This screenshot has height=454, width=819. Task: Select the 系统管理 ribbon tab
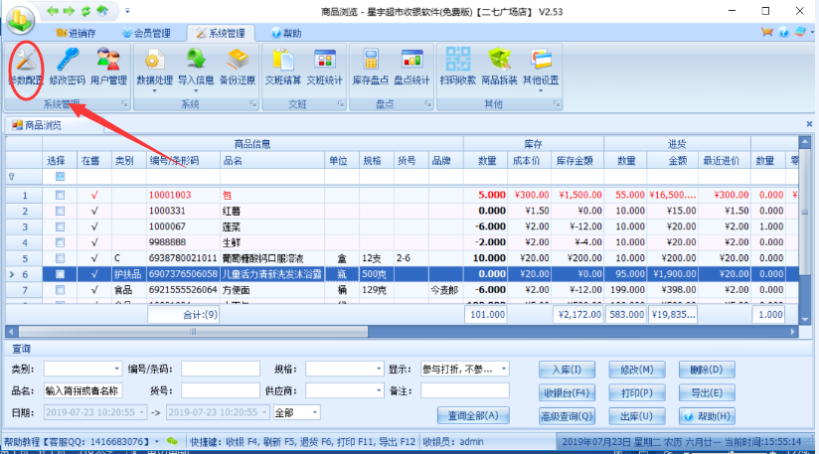(221, 33)
